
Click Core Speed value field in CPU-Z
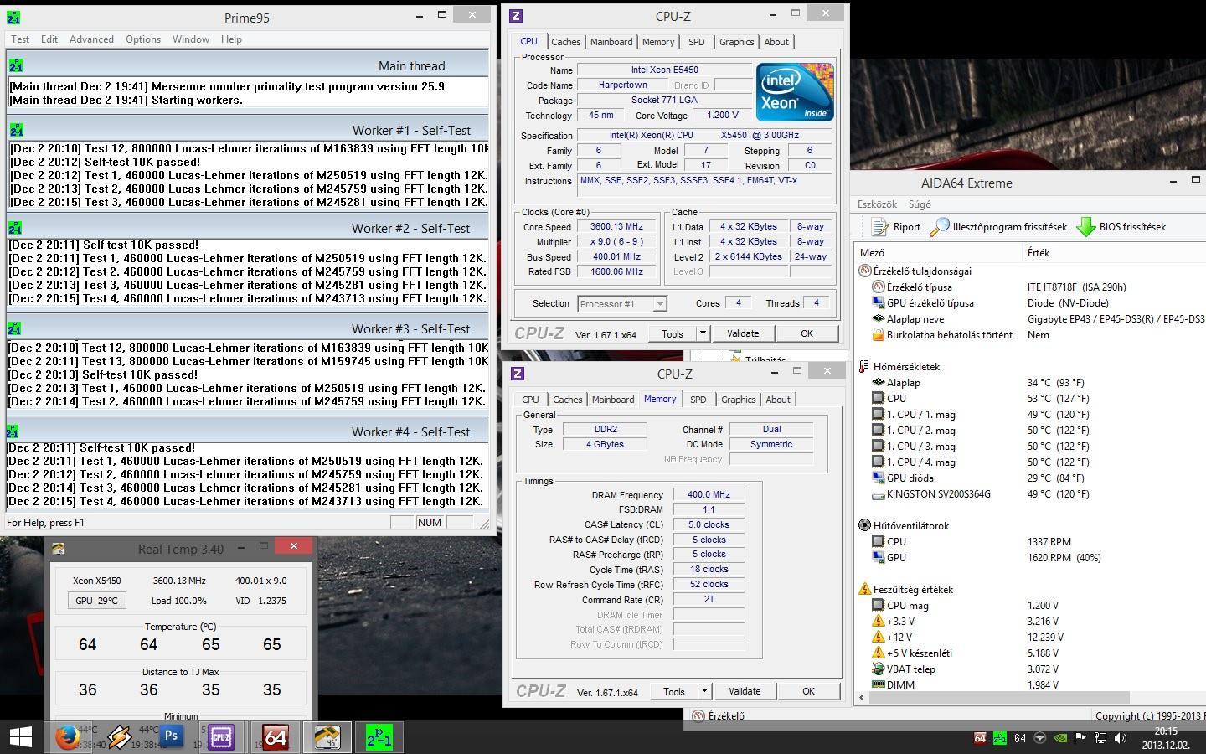pyautogui.click(x=618, y=227)
